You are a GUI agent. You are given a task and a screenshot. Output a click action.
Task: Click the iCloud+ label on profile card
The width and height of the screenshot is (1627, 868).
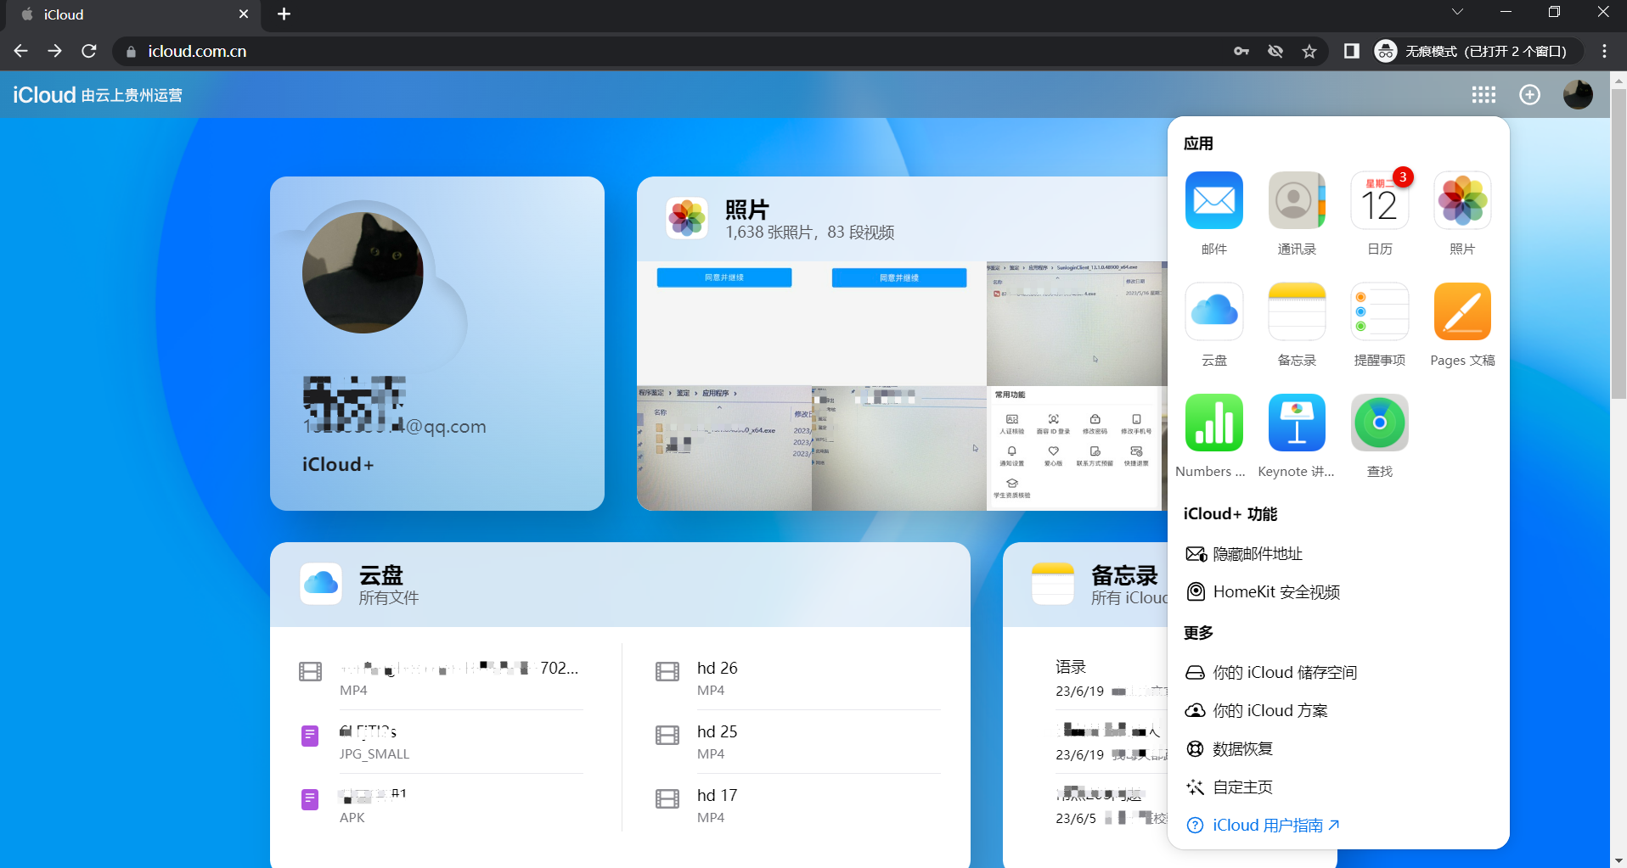[x=338, y=465]
